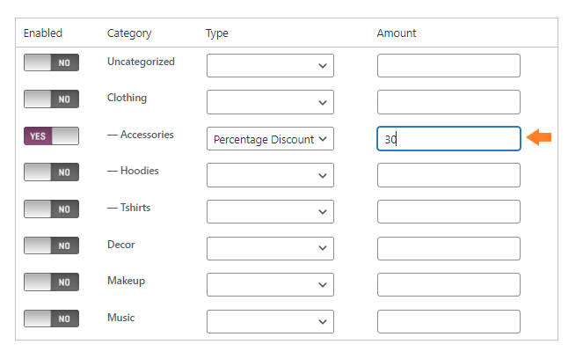Screen dimensions: 583x359
Task: Enable the Uncategorized category toggle
Action: (x=51, y=63)
